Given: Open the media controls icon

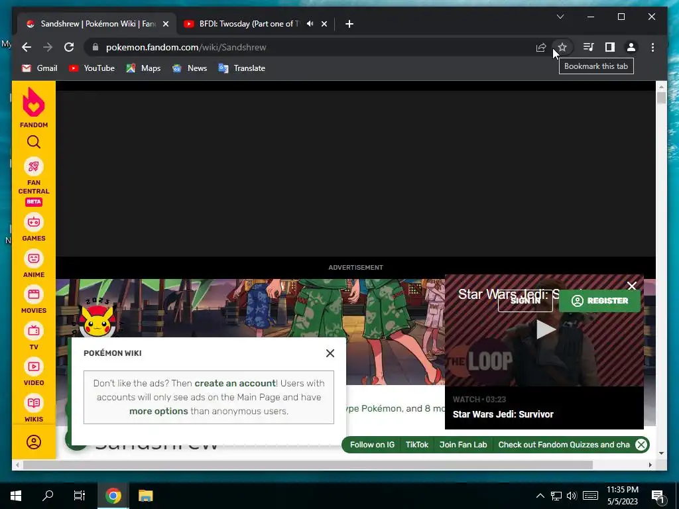Looking at the screenshot, I should (588, 47).
